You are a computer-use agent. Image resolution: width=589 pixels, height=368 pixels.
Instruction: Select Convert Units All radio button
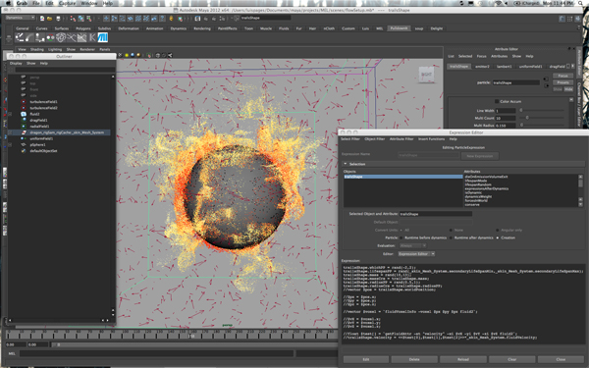[402, 230]
